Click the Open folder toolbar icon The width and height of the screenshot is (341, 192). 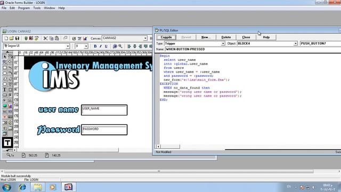pos(12,38)
